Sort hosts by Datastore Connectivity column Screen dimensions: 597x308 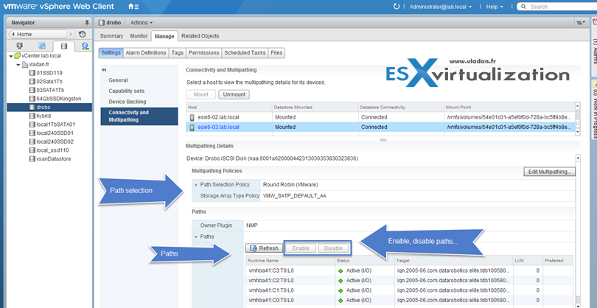pyautogui.click(x=401, y=108)
